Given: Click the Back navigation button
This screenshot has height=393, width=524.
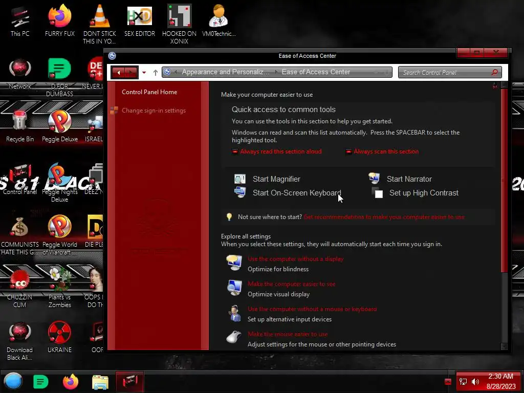Looking at the screenshot, I should (x=118, y=72).
